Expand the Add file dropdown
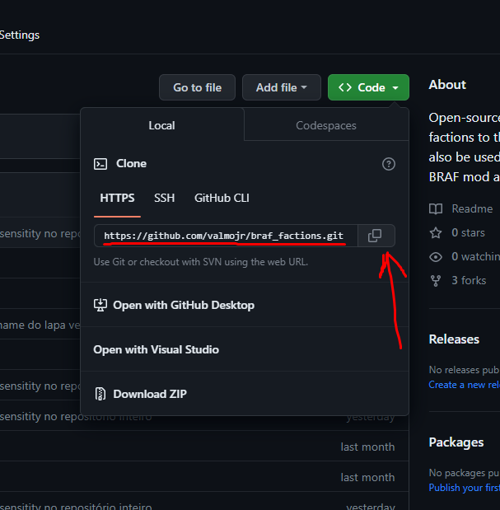Screen dimensions: 500x510 pos(282,87)
